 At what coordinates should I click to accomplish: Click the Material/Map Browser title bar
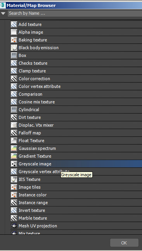click(x=71, y=5)
